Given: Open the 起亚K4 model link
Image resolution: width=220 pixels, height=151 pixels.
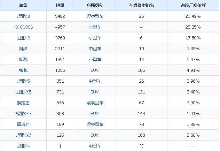Looking at the screenshot, I should click(23, 146).
